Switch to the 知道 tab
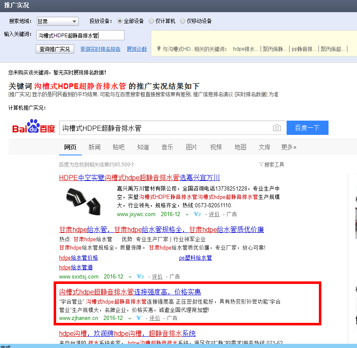The height and width of the screenshot is (348, 357). [x=143, y=147]
